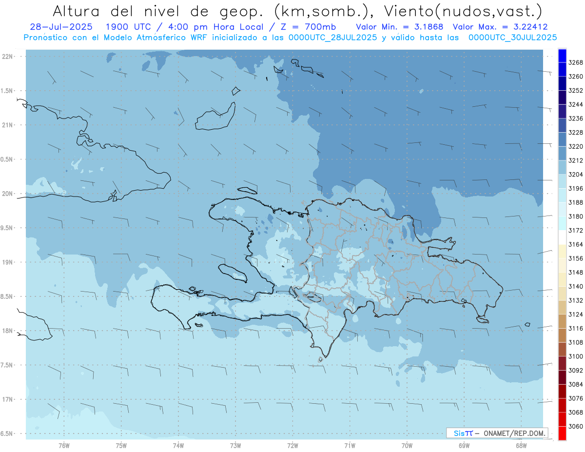Click colorbar value '3204'
585x452 pixels.
tap(576, 175)
